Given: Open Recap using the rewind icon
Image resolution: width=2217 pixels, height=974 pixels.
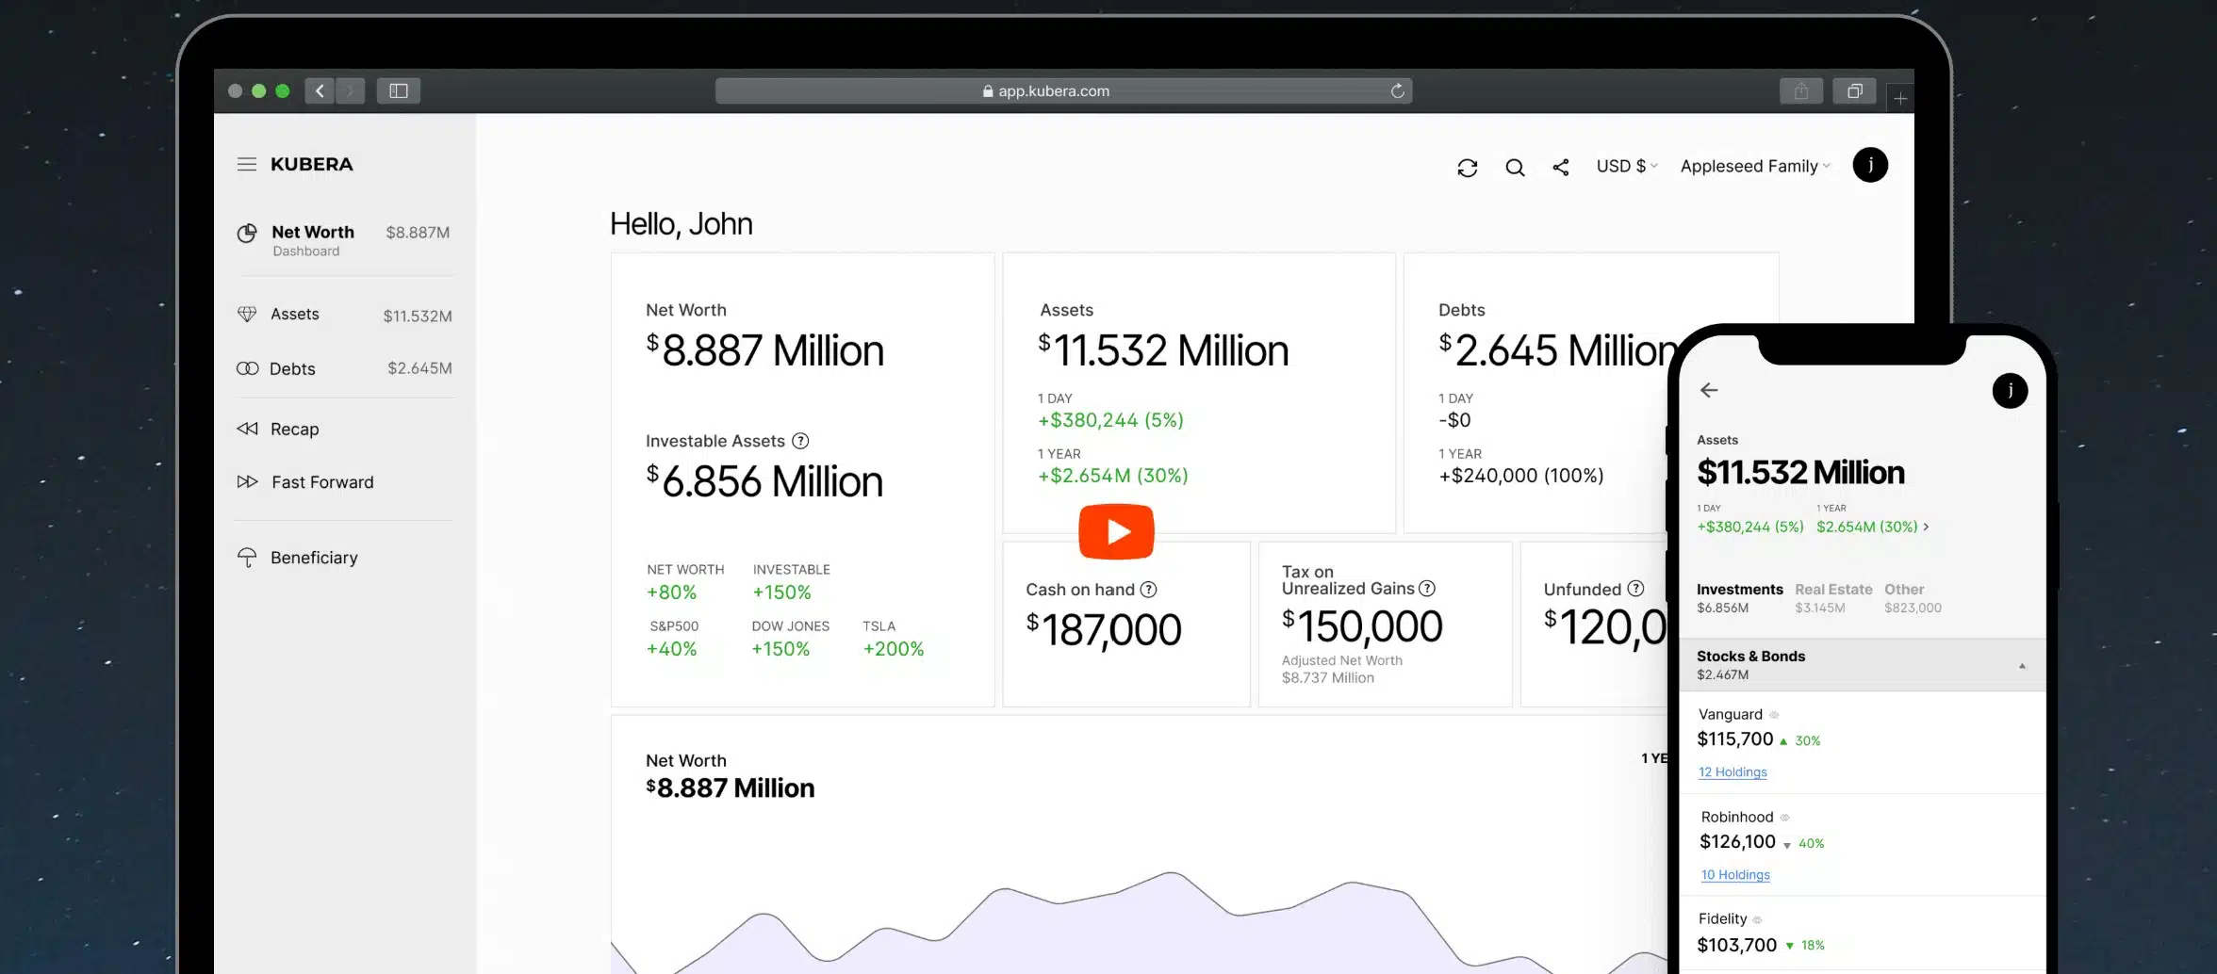Looking at the screenshot, I should point(247,429).
